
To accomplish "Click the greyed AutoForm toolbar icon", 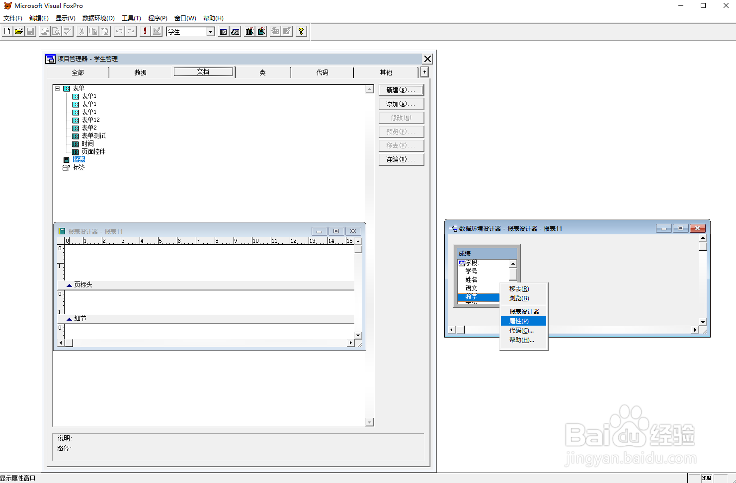I will pos(275,31).
